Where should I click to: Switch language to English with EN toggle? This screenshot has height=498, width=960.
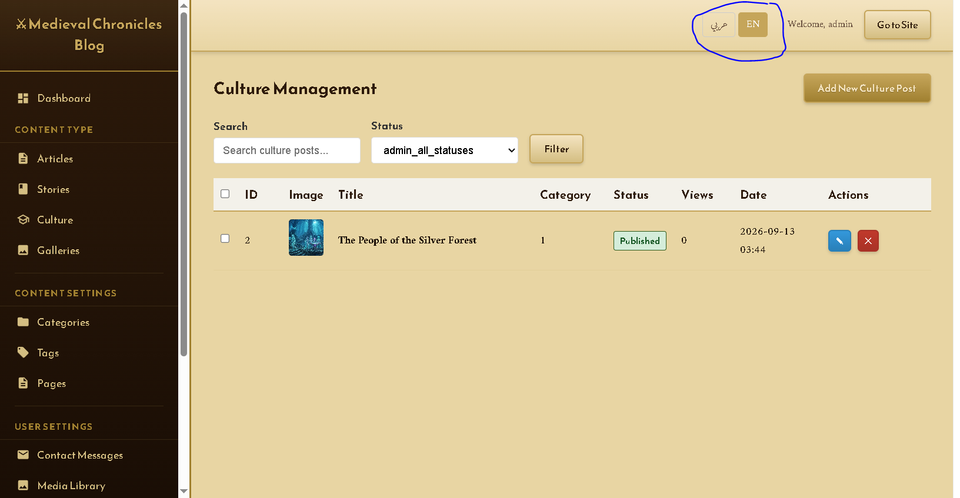[x=753, y=25]
